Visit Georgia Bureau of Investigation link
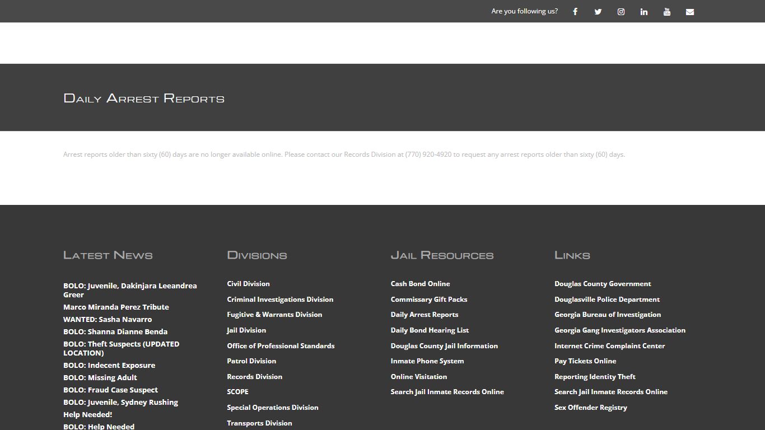The width and height of the screenshot is (765, 430). [608, 315]
